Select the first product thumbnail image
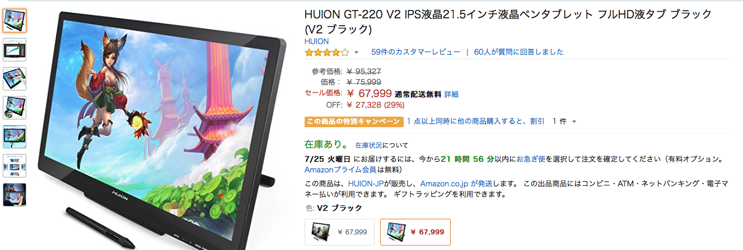Screen dimensions: 743x250 pos(15,20)
